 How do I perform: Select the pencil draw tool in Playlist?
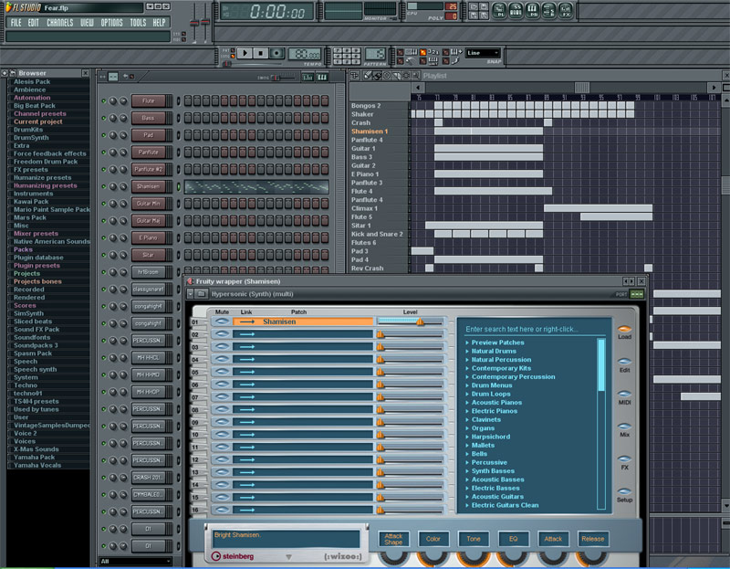coord(368,76)
